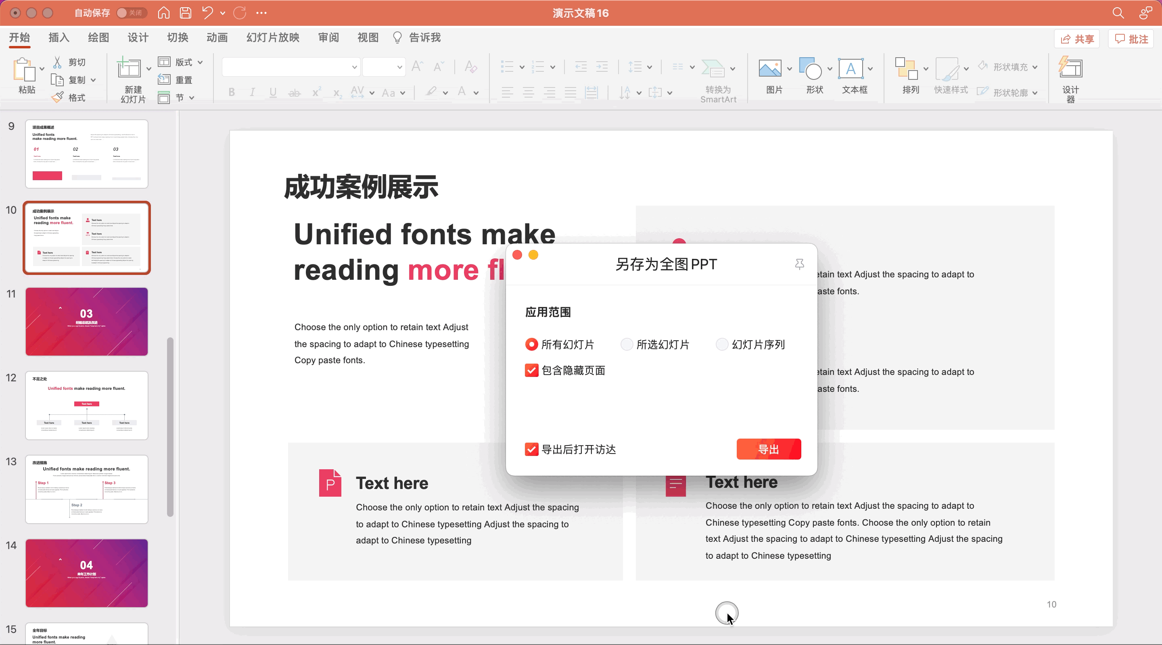Click the Undo arrow icon
This screenshot has width=1162, height=645.
[207, 12]
